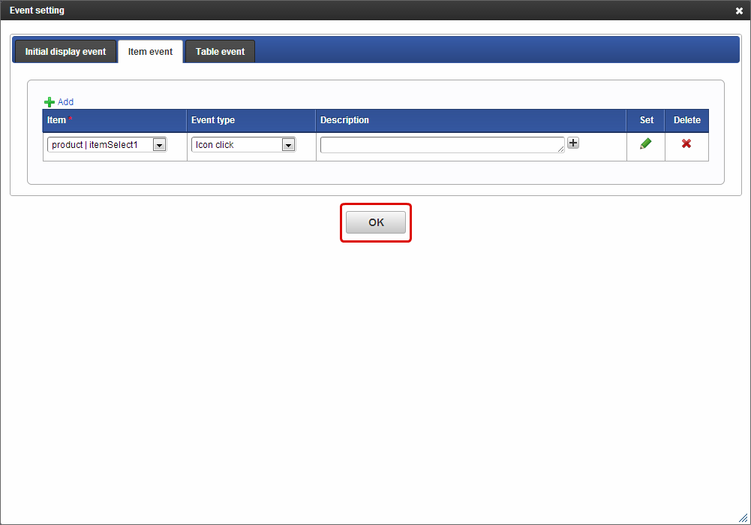
Task: Click the OK button
Action: (x=376, y=222)
